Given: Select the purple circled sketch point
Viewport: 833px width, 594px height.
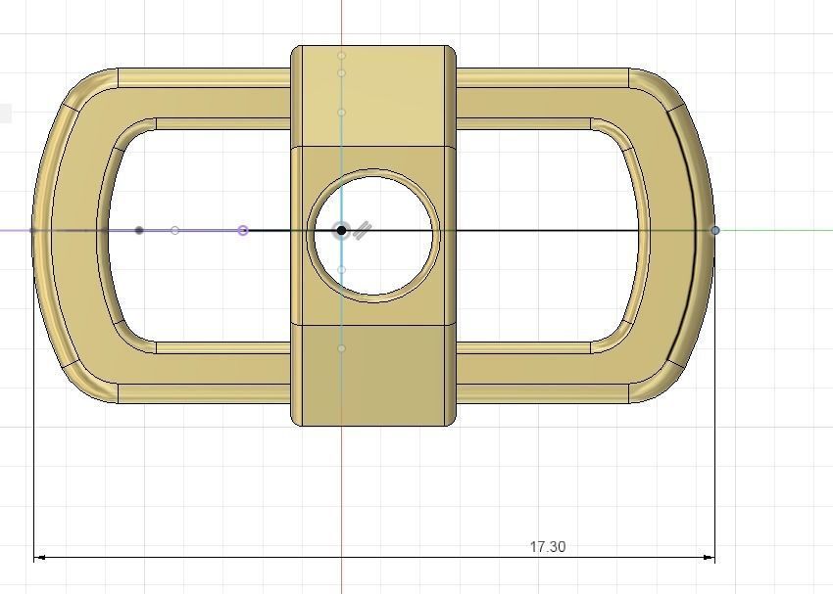Looking at the screenshot, I should [243, 230].
